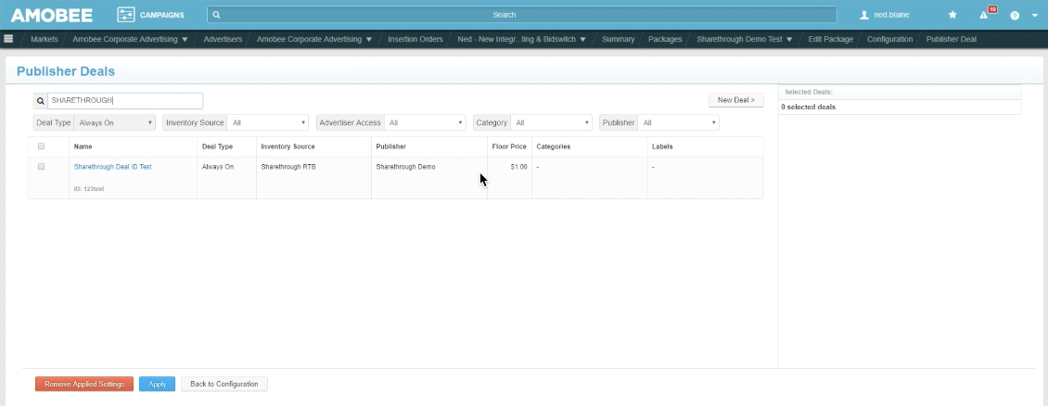The width and height of the screenshot is (1048, 406).
Task: Sort by the Floor Price column header
Action: click(x=509, y=146)
